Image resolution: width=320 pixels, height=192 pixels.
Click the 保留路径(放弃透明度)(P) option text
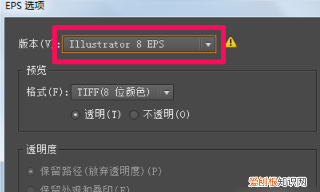coord(101,171)
